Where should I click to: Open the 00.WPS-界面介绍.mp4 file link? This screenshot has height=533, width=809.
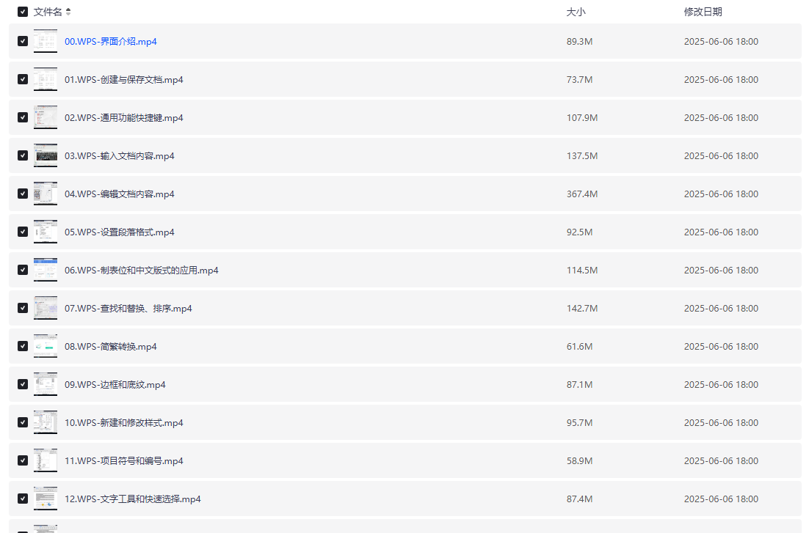point(110,42)
